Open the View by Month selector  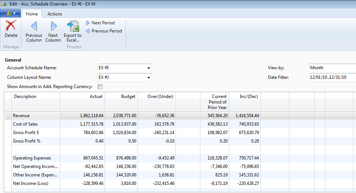click(x=332, y=68)
